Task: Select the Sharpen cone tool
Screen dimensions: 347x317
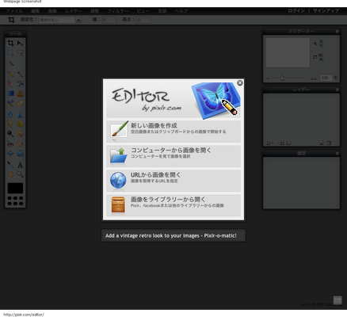Action: point(20,114)
